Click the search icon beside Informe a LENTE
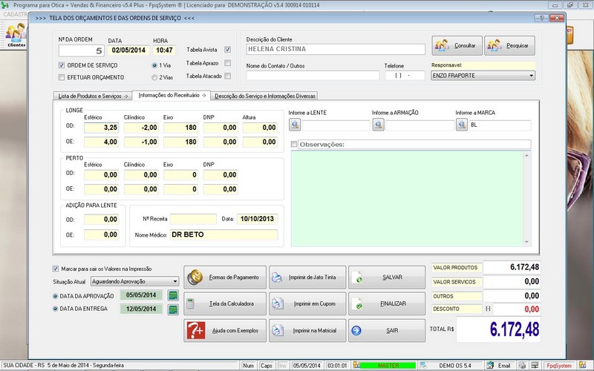Image resolution: width=594 pixels, height=371 pixels. [x=295, y=125]
